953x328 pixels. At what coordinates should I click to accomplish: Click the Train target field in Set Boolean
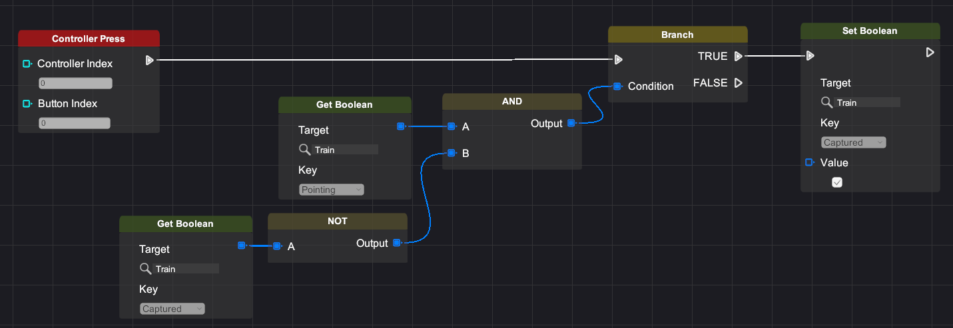pyautogui.click(x=868, y=102)
